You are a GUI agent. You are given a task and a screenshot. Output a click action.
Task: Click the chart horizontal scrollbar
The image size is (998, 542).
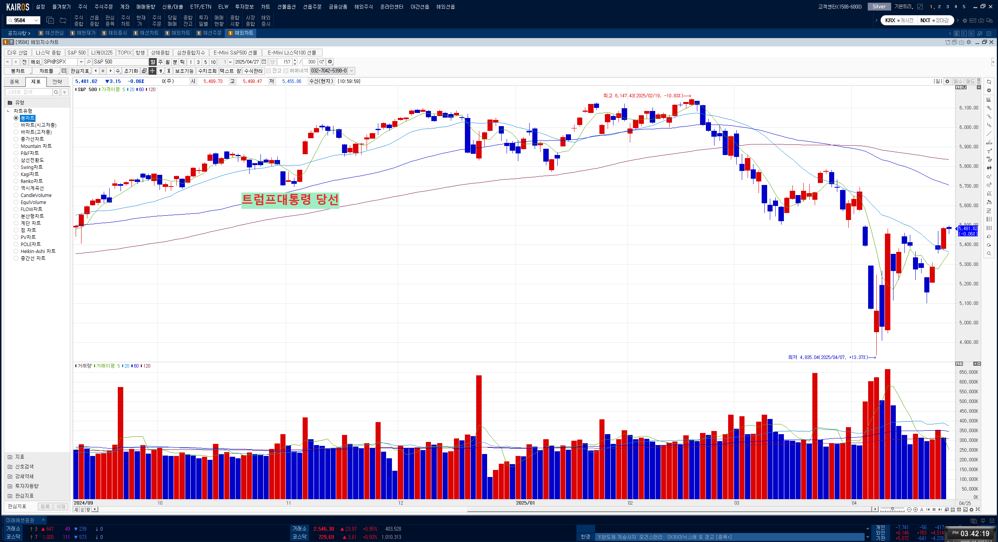669,509
